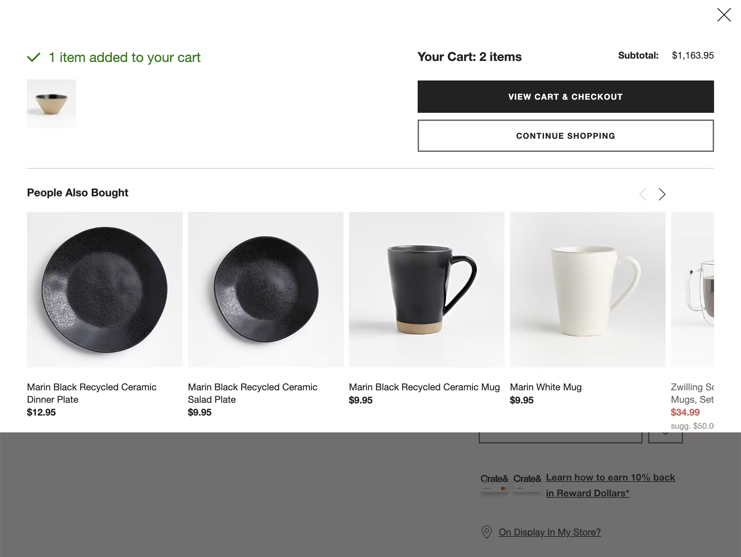Image resolution: width=741 pixels, height=557 pixels.
Task: Click the white mug product image
Action: coord(587,290)
